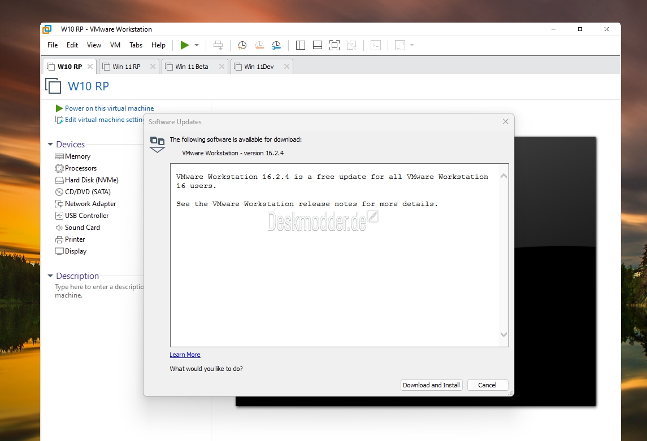647x441 pixels.
Task: Open the Tabs menu
Action: point(136,45)
